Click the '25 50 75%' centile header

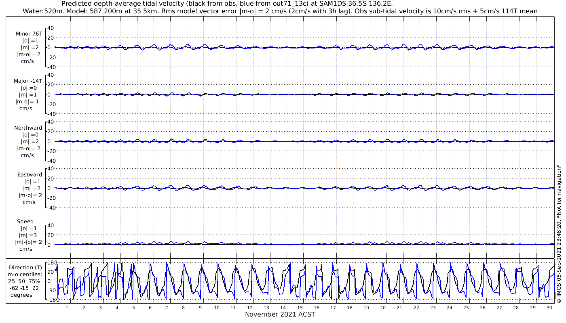25,281
